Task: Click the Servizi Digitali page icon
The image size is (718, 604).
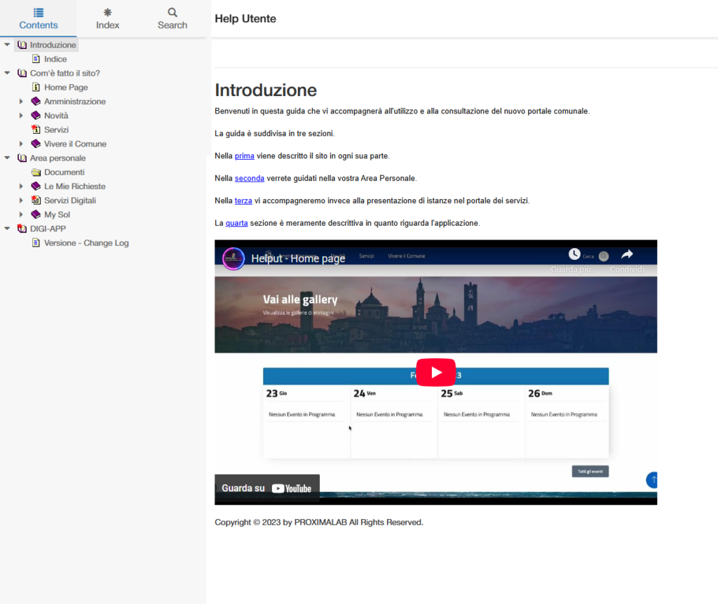Action: pos(36,200)
